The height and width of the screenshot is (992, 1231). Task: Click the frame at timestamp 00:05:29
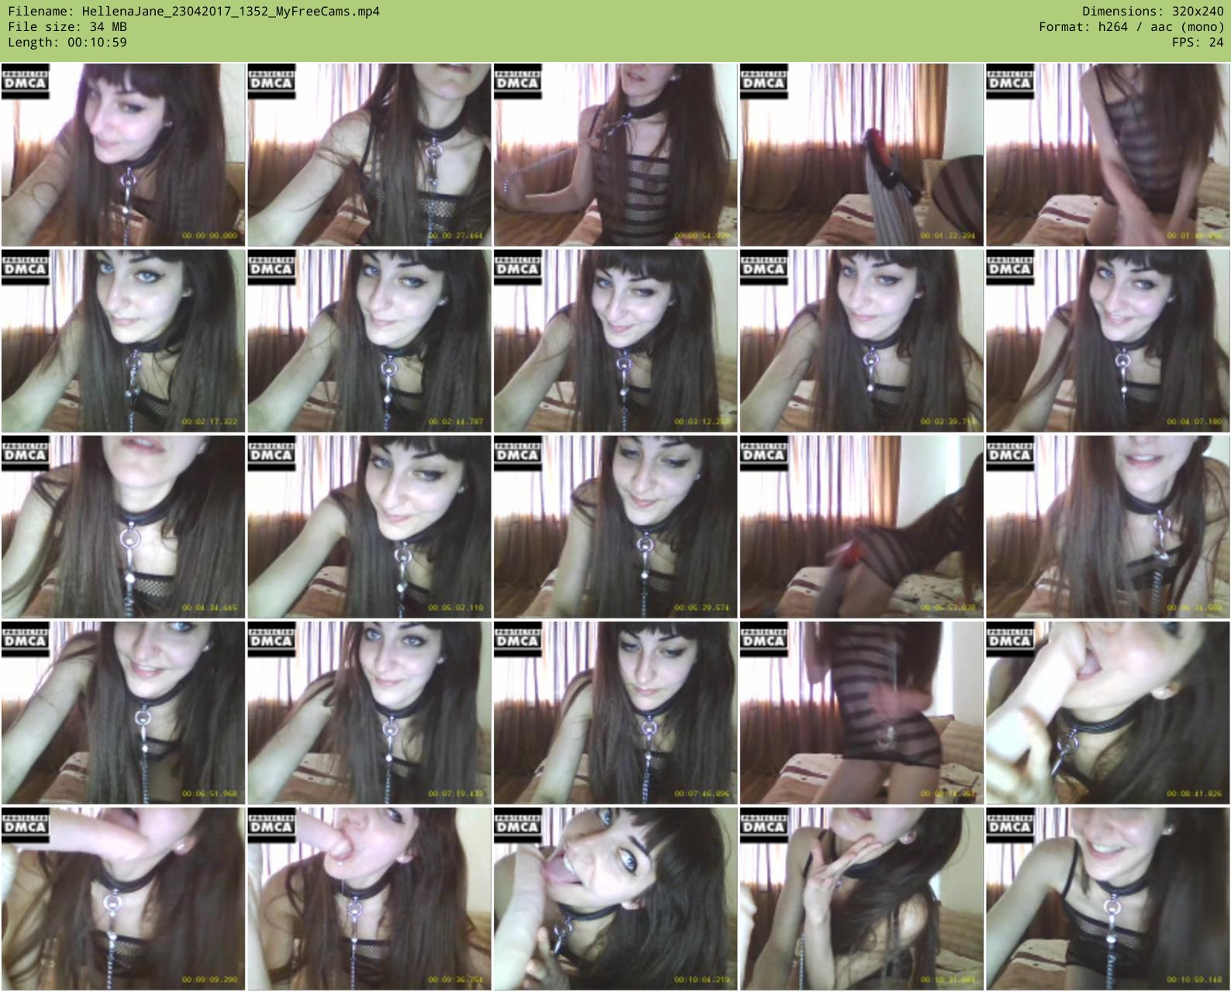[x=615, y=527]
